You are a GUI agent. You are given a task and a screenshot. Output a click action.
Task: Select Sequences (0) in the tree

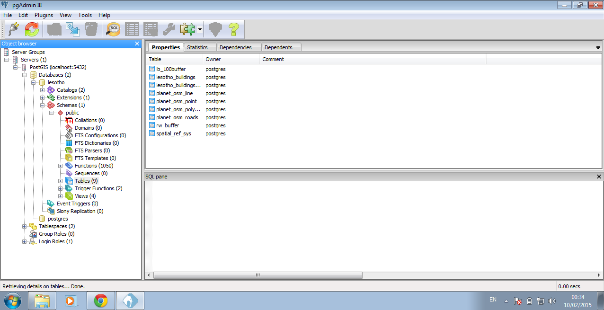coord(91,173)
